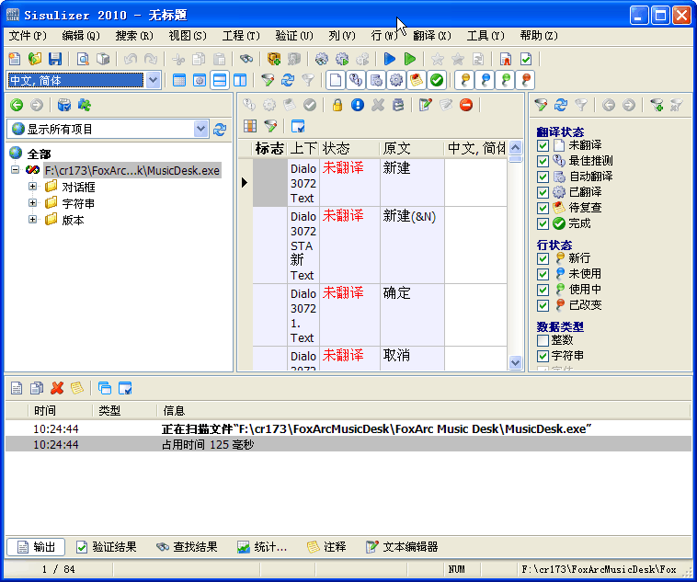Toggle the 已改变 row status checkbox
This screenshot has height=582, width=697.
(x=543, y=305)
